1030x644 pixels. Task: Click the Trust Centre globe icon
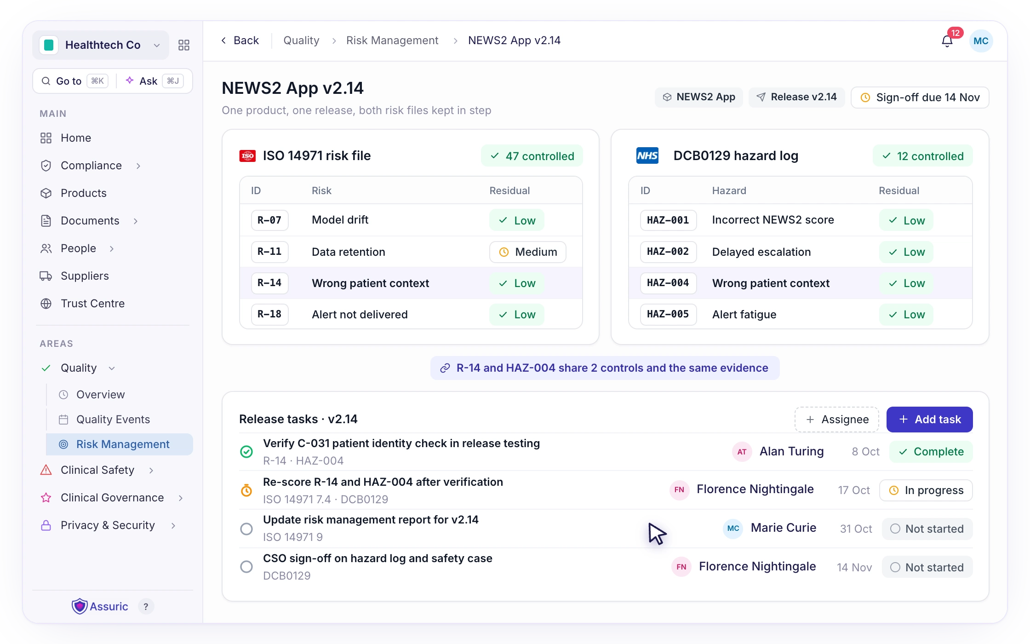tap(46, 304)
